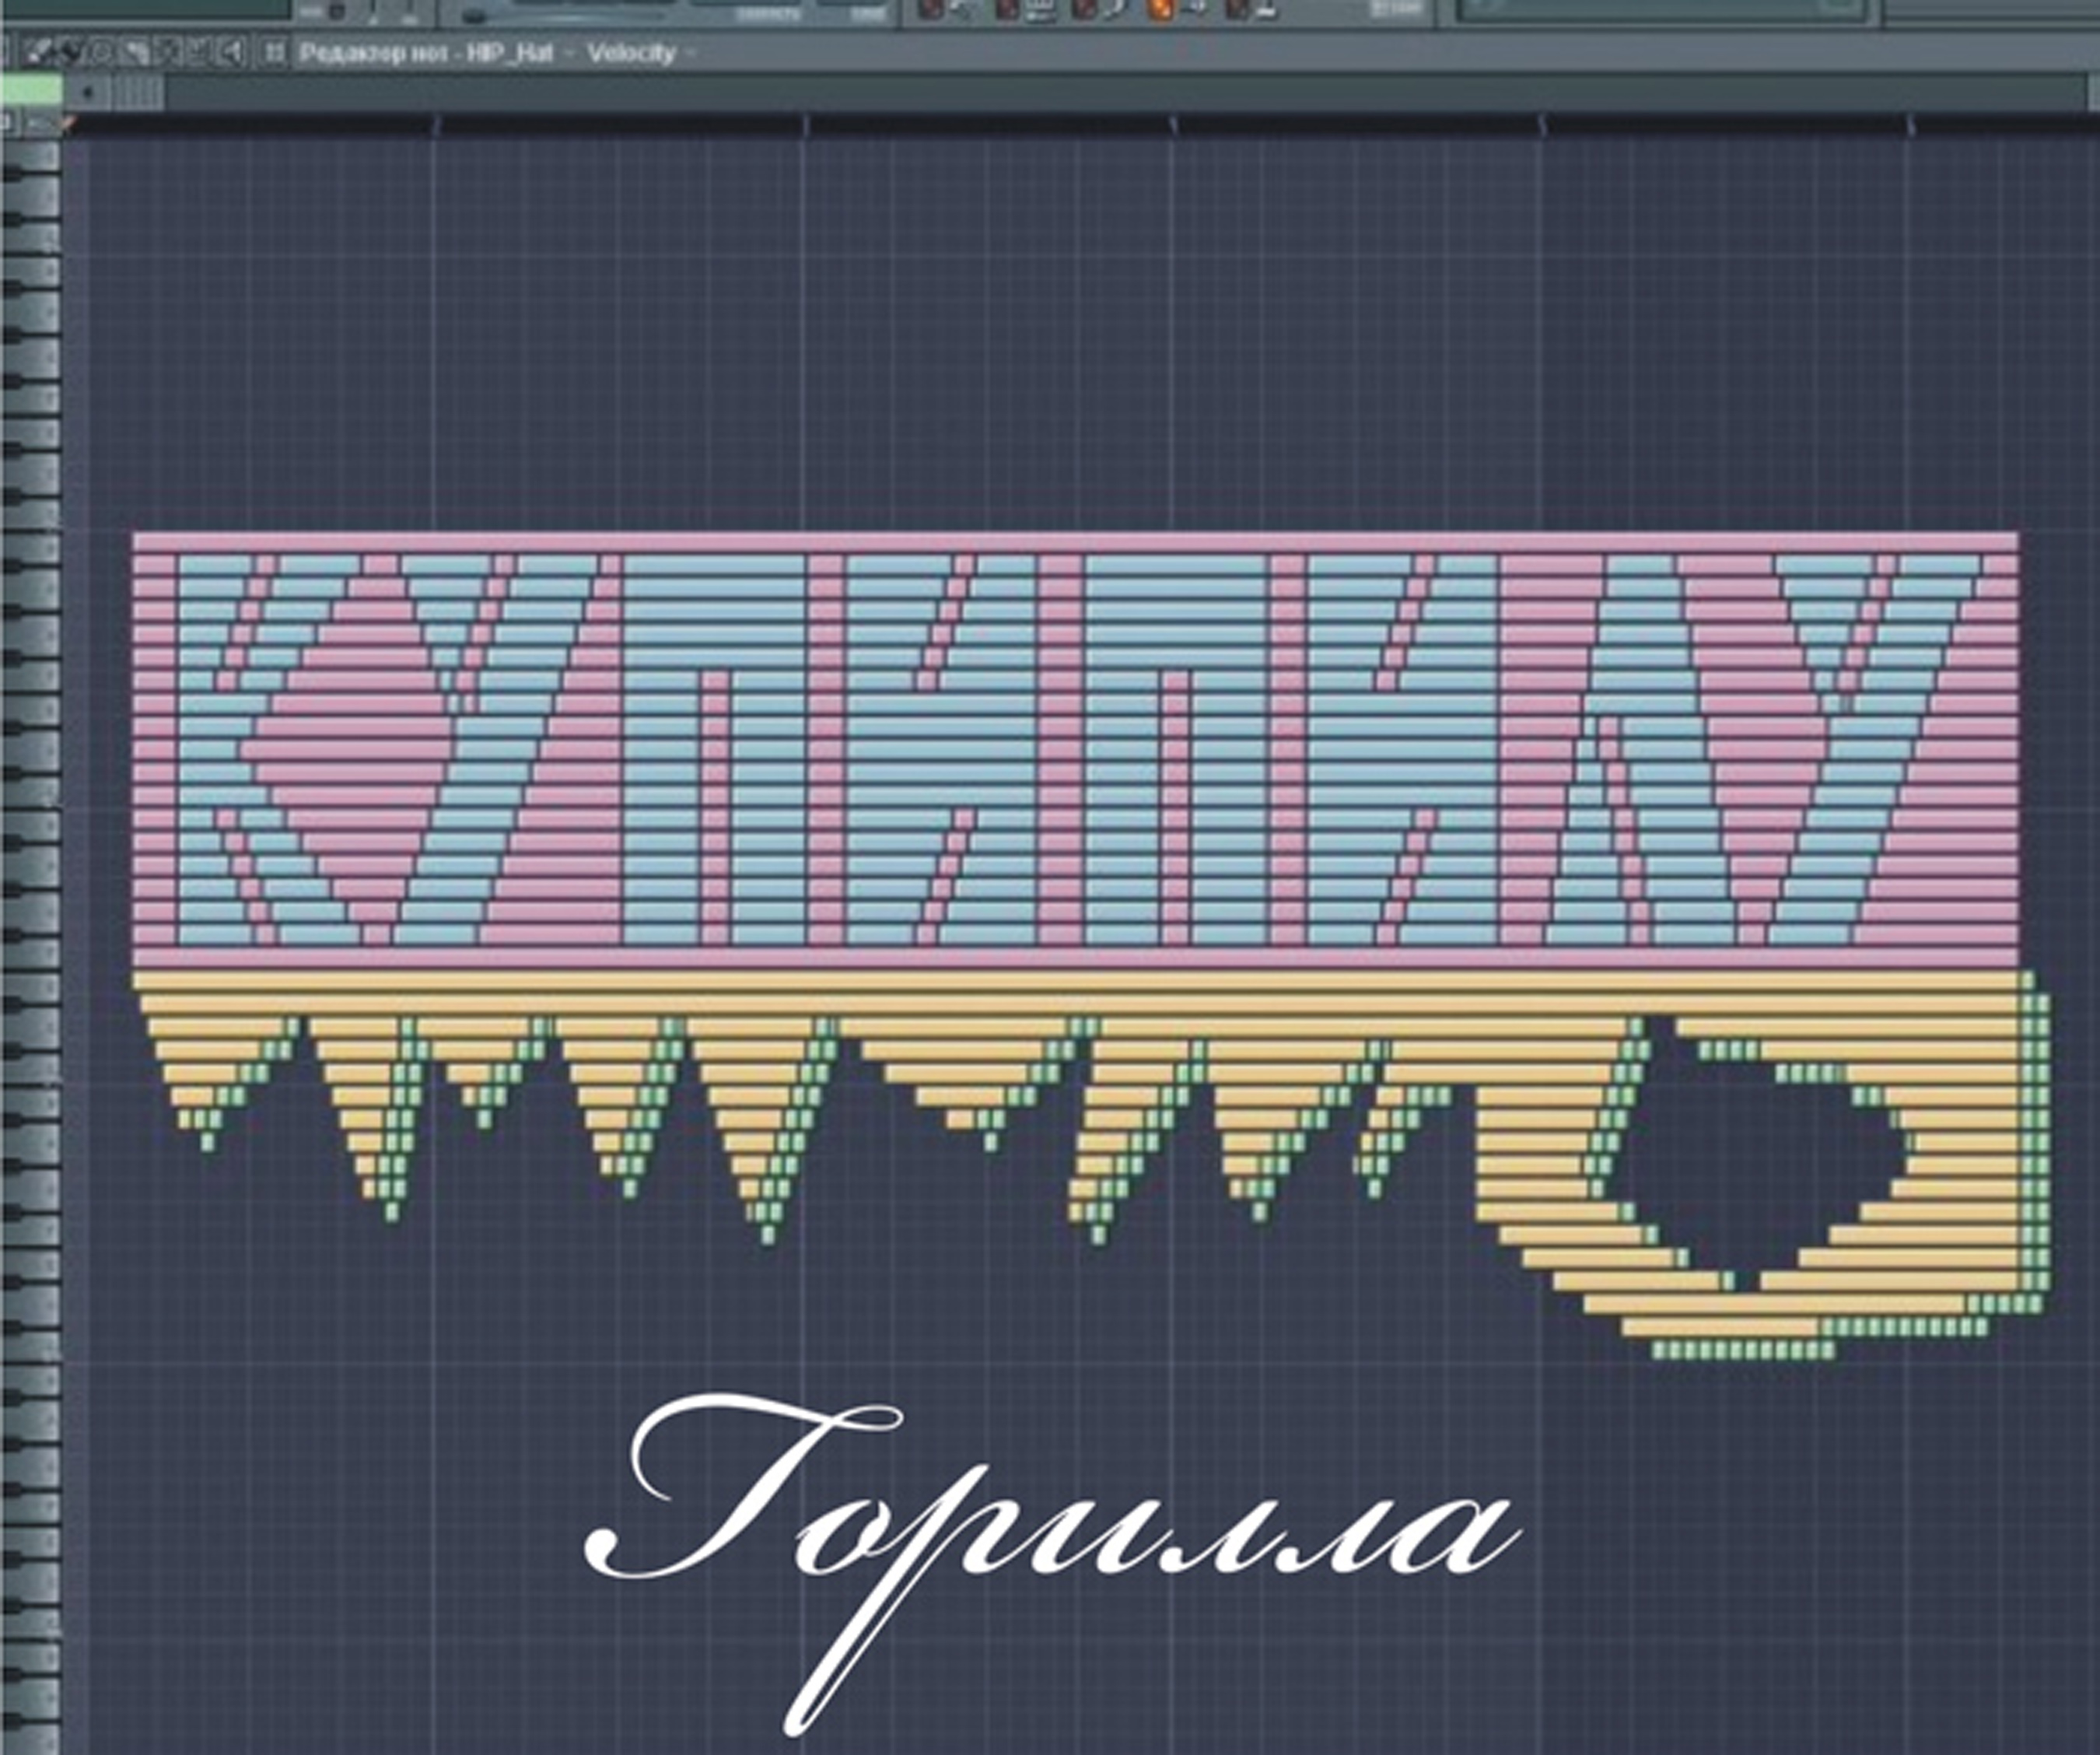Click the small dot button beside green scrollbar
Viewport: 2100px width, 1755px height.
tap(88, 92)
